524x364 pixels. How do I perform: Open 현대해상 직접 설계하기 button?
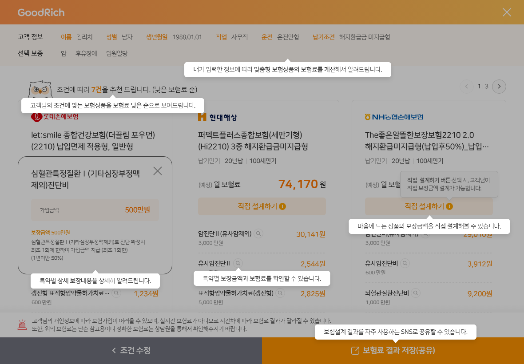tap(262, 206)
